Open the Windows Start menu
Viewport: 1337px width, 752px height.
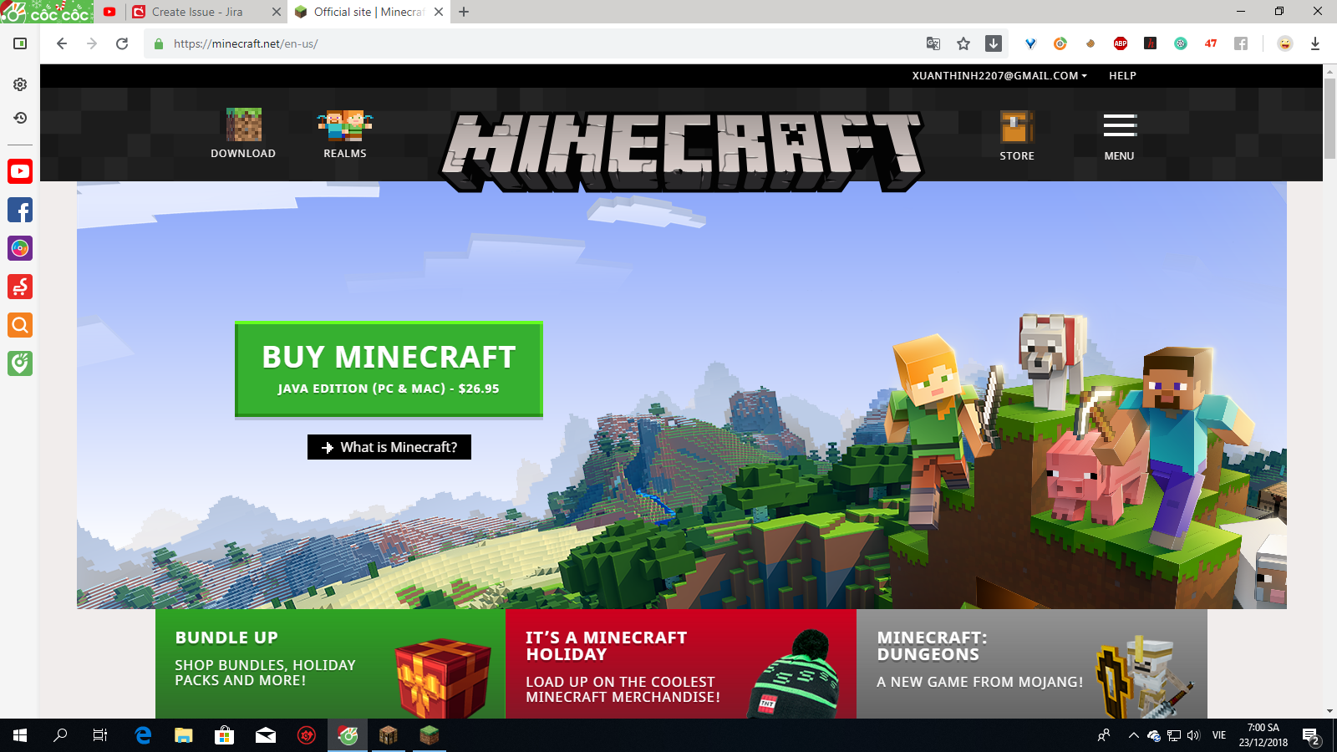[x=20, y=735]
